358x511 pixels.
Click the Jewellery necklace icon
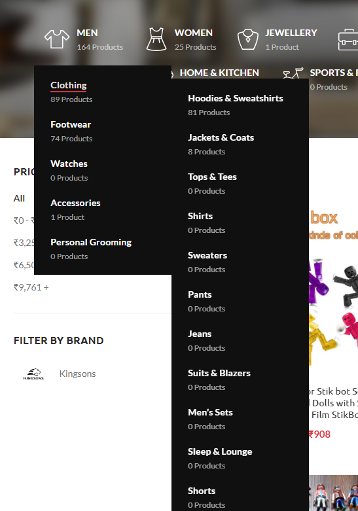coord(248,39)
